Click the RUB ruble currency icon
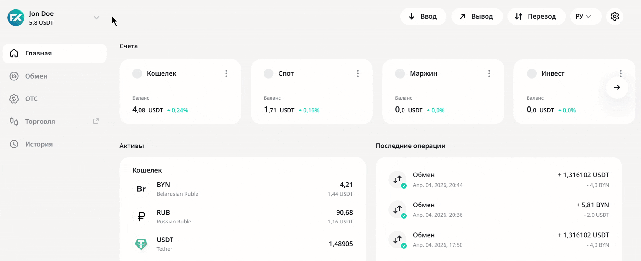 (141, 216)
